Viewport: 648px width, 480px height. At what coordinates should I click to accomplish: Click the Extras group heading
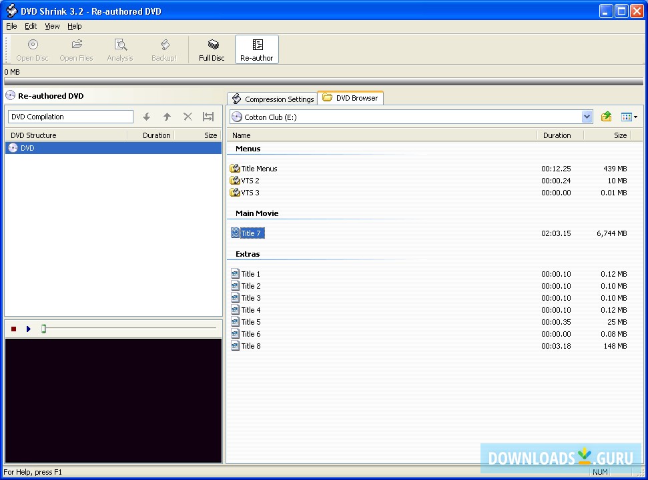click(x=248, y=254)
